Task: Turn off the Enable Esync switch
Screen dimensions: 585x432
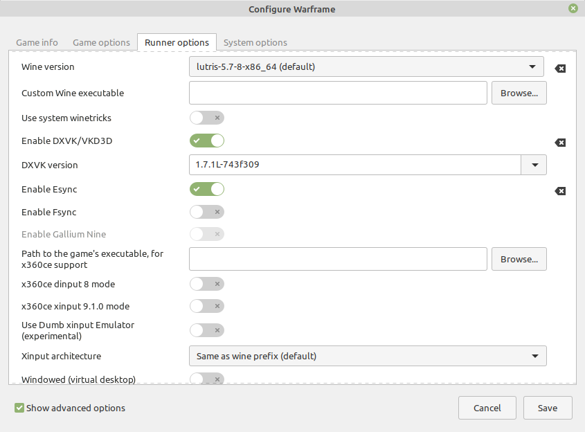Action: point(207,189)
